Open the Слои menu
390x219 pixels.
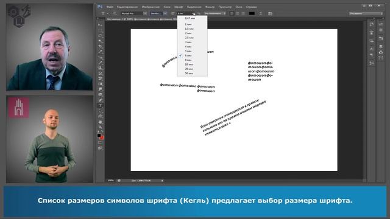pyautogui.click(x=167, y=7)
